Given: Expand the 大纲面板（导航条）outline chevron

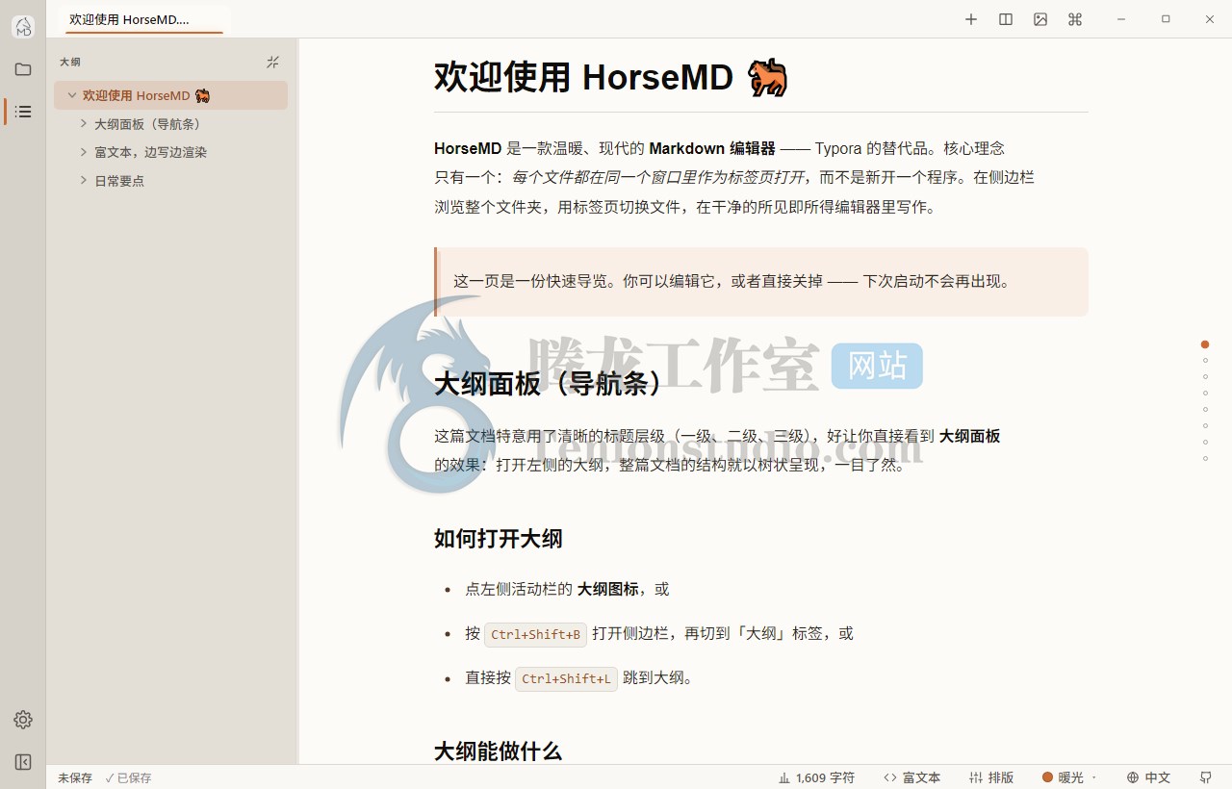Looking at the screenshot, I should coord(84,124).
